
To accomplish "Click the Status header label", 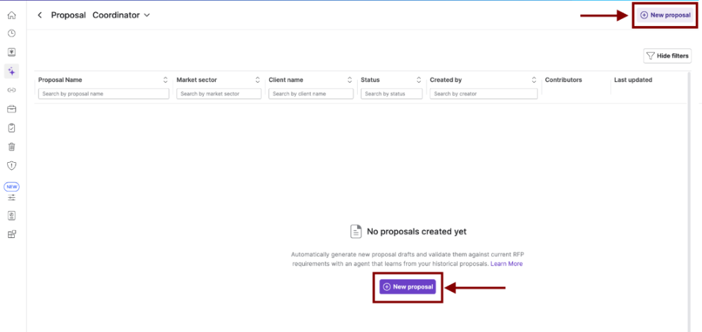I will pos(370,80).
